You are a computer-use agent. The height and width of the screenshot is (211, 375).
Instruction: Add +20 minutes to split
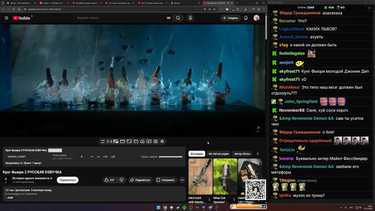(x=113, y=157)
